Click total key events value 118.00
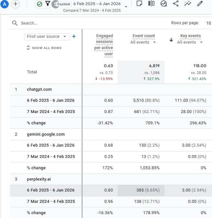 click(200, 66)
